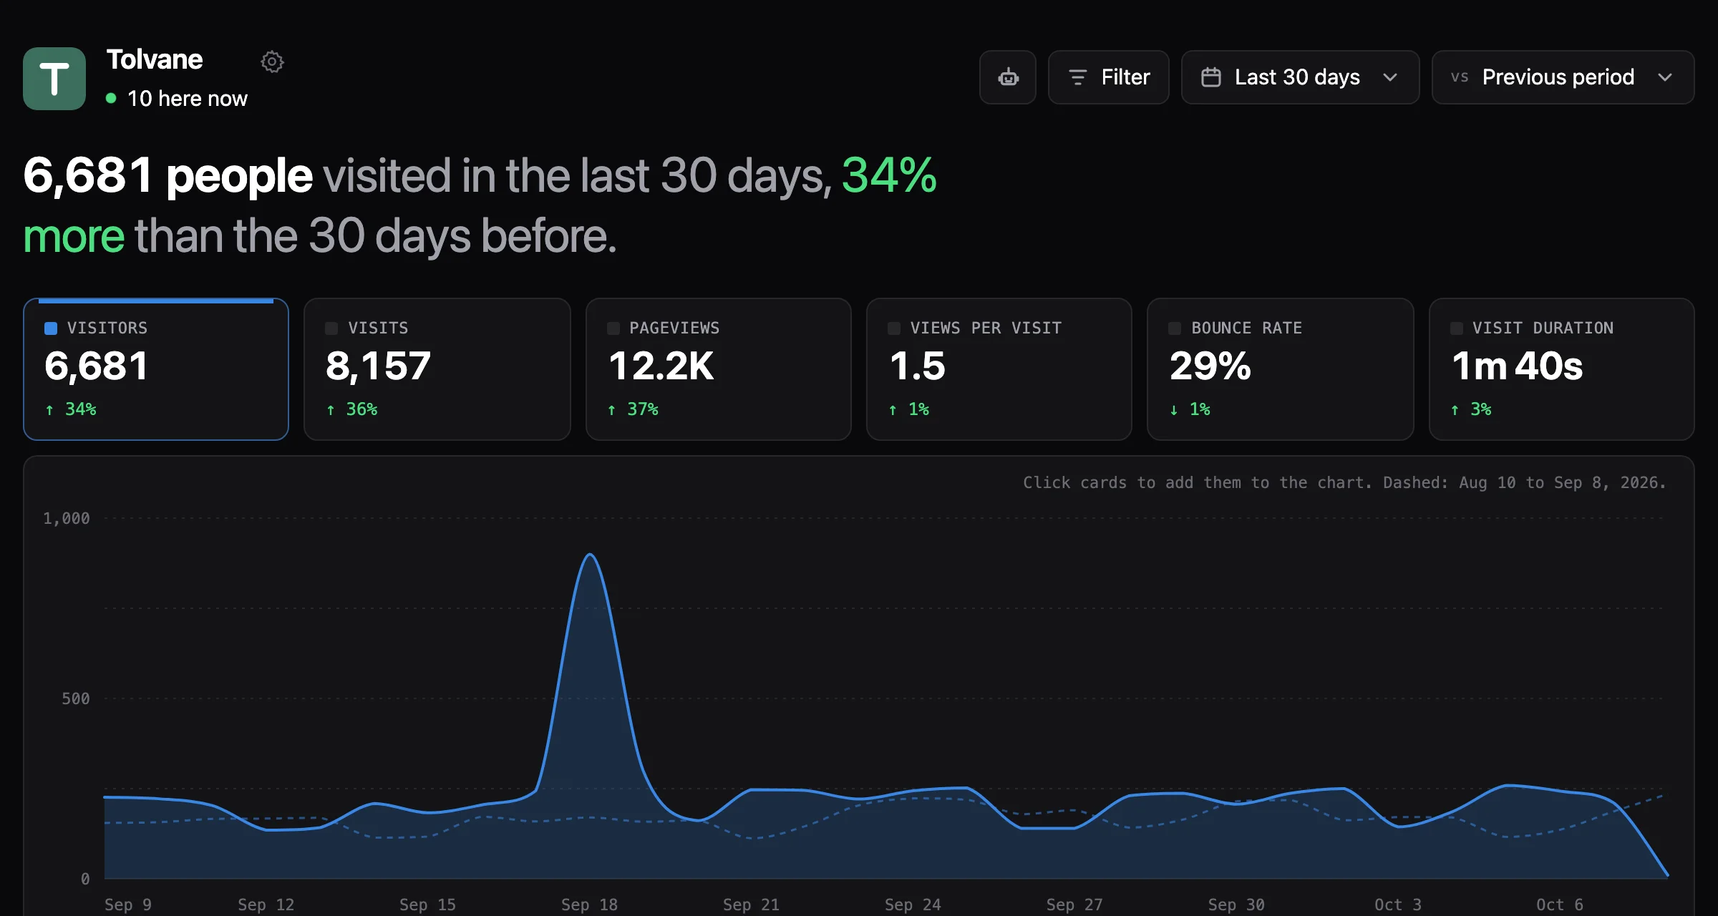Expand the Last 30 days dropdown
This screenshot has width=1718, height=916.
pos(1300,77)
